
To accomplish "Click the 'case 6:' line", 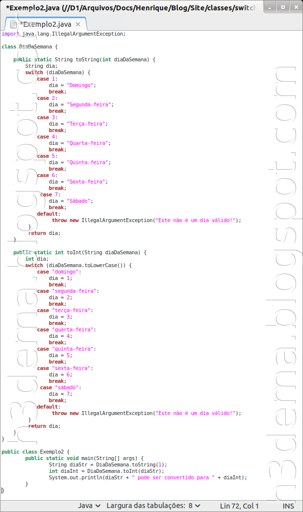I will [x=47, y=175].
